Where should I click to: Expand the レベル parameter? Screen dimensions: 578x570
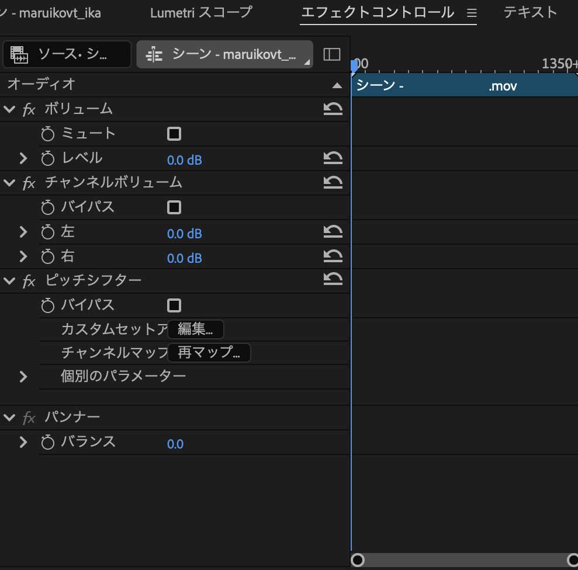pos(23,158)
